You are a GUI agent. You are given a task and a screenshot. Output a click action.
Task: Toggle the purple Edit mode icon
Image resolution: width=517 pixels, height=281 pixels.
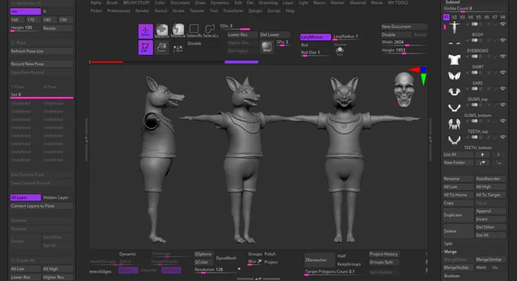(x=145, y=47)
